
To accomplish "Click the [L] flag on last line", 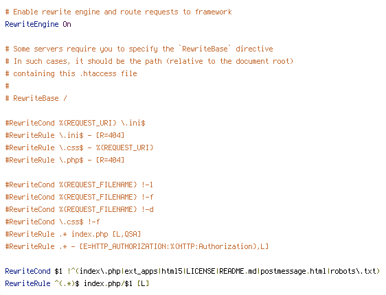I will tap(144, 283).
